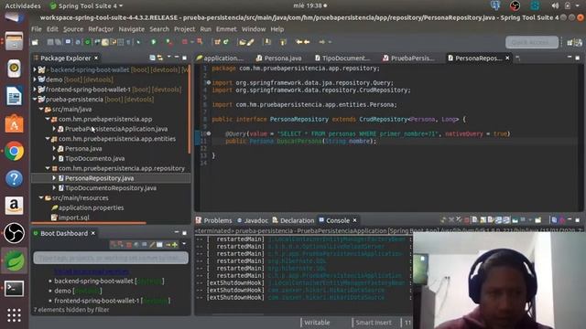
Task: Click the Forward navigation arrow in toolbar
Action: [x=321, y=42]
